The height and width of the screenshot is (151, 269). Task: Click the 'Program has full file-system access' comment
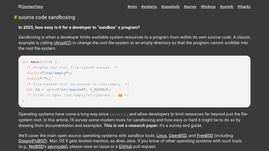pos(72,68)
